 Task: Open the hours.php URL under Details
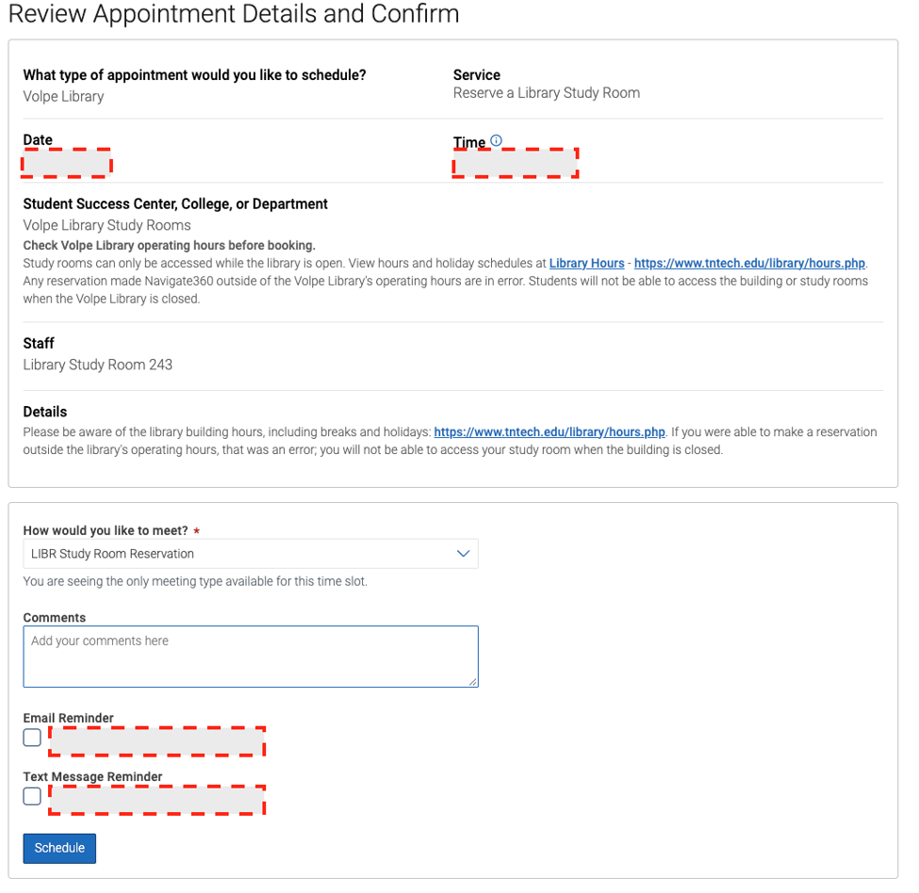coord(550,432)
